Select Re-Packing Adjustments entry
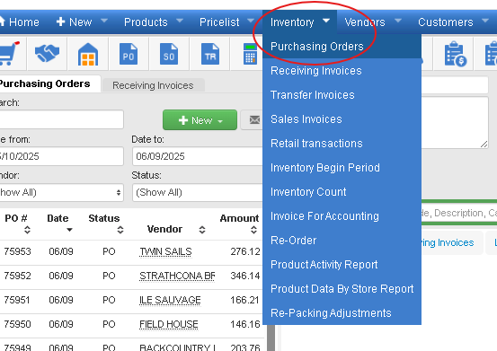Screen dimensions: 497x351 (342, 313)
